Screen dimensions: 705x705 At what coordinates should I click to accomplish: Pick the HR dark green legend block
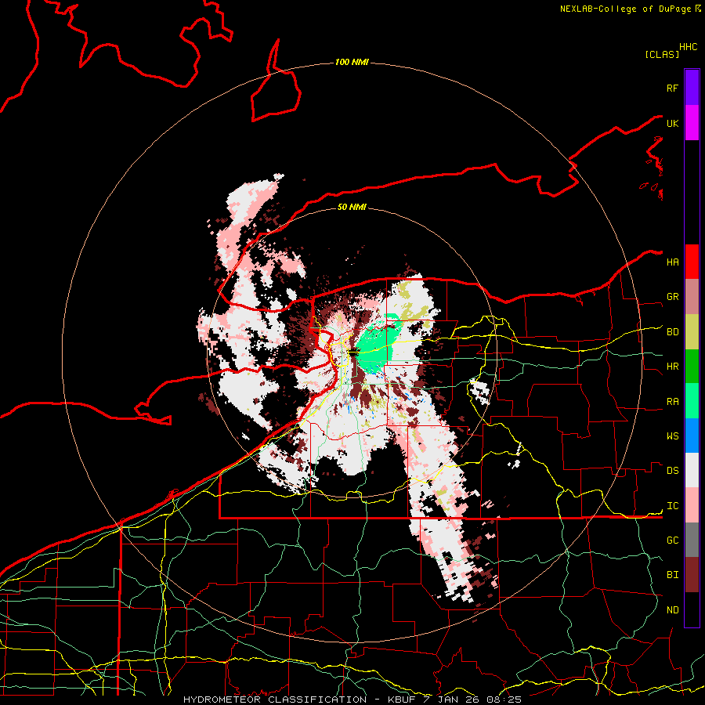[x=692, y=367]
